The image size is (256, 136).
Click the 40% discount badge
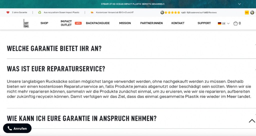(78, 23)
